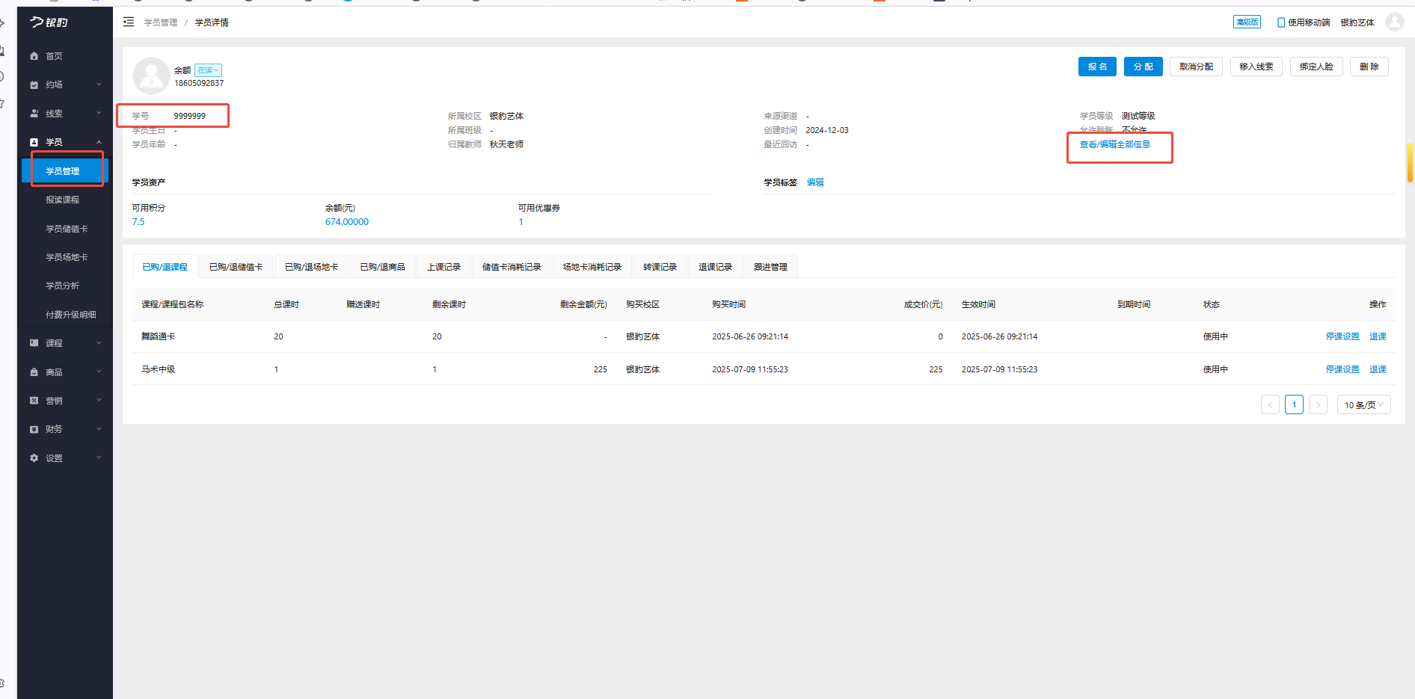The height and width of the screenshot is (699, 1415).
Task: Click 退课 for the 马术中级 course
Action: [x=1378, y=369]
